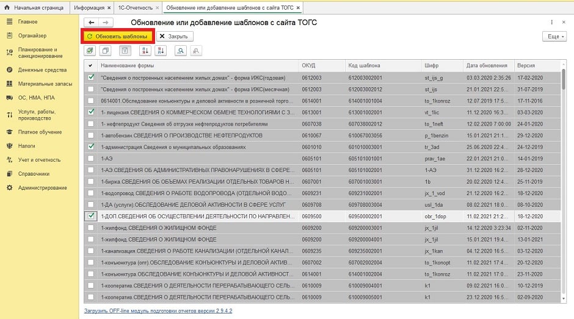This screenshot has width=574, height=319.
Task: Toggle the filter icon in toolbar
Action: tap(125, 51)
